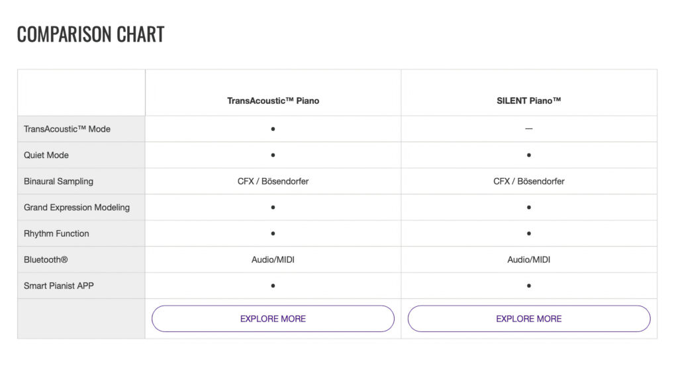Click Explore More under TransAcoustic Piano
The image size is (678, 381).
point(273,319)
